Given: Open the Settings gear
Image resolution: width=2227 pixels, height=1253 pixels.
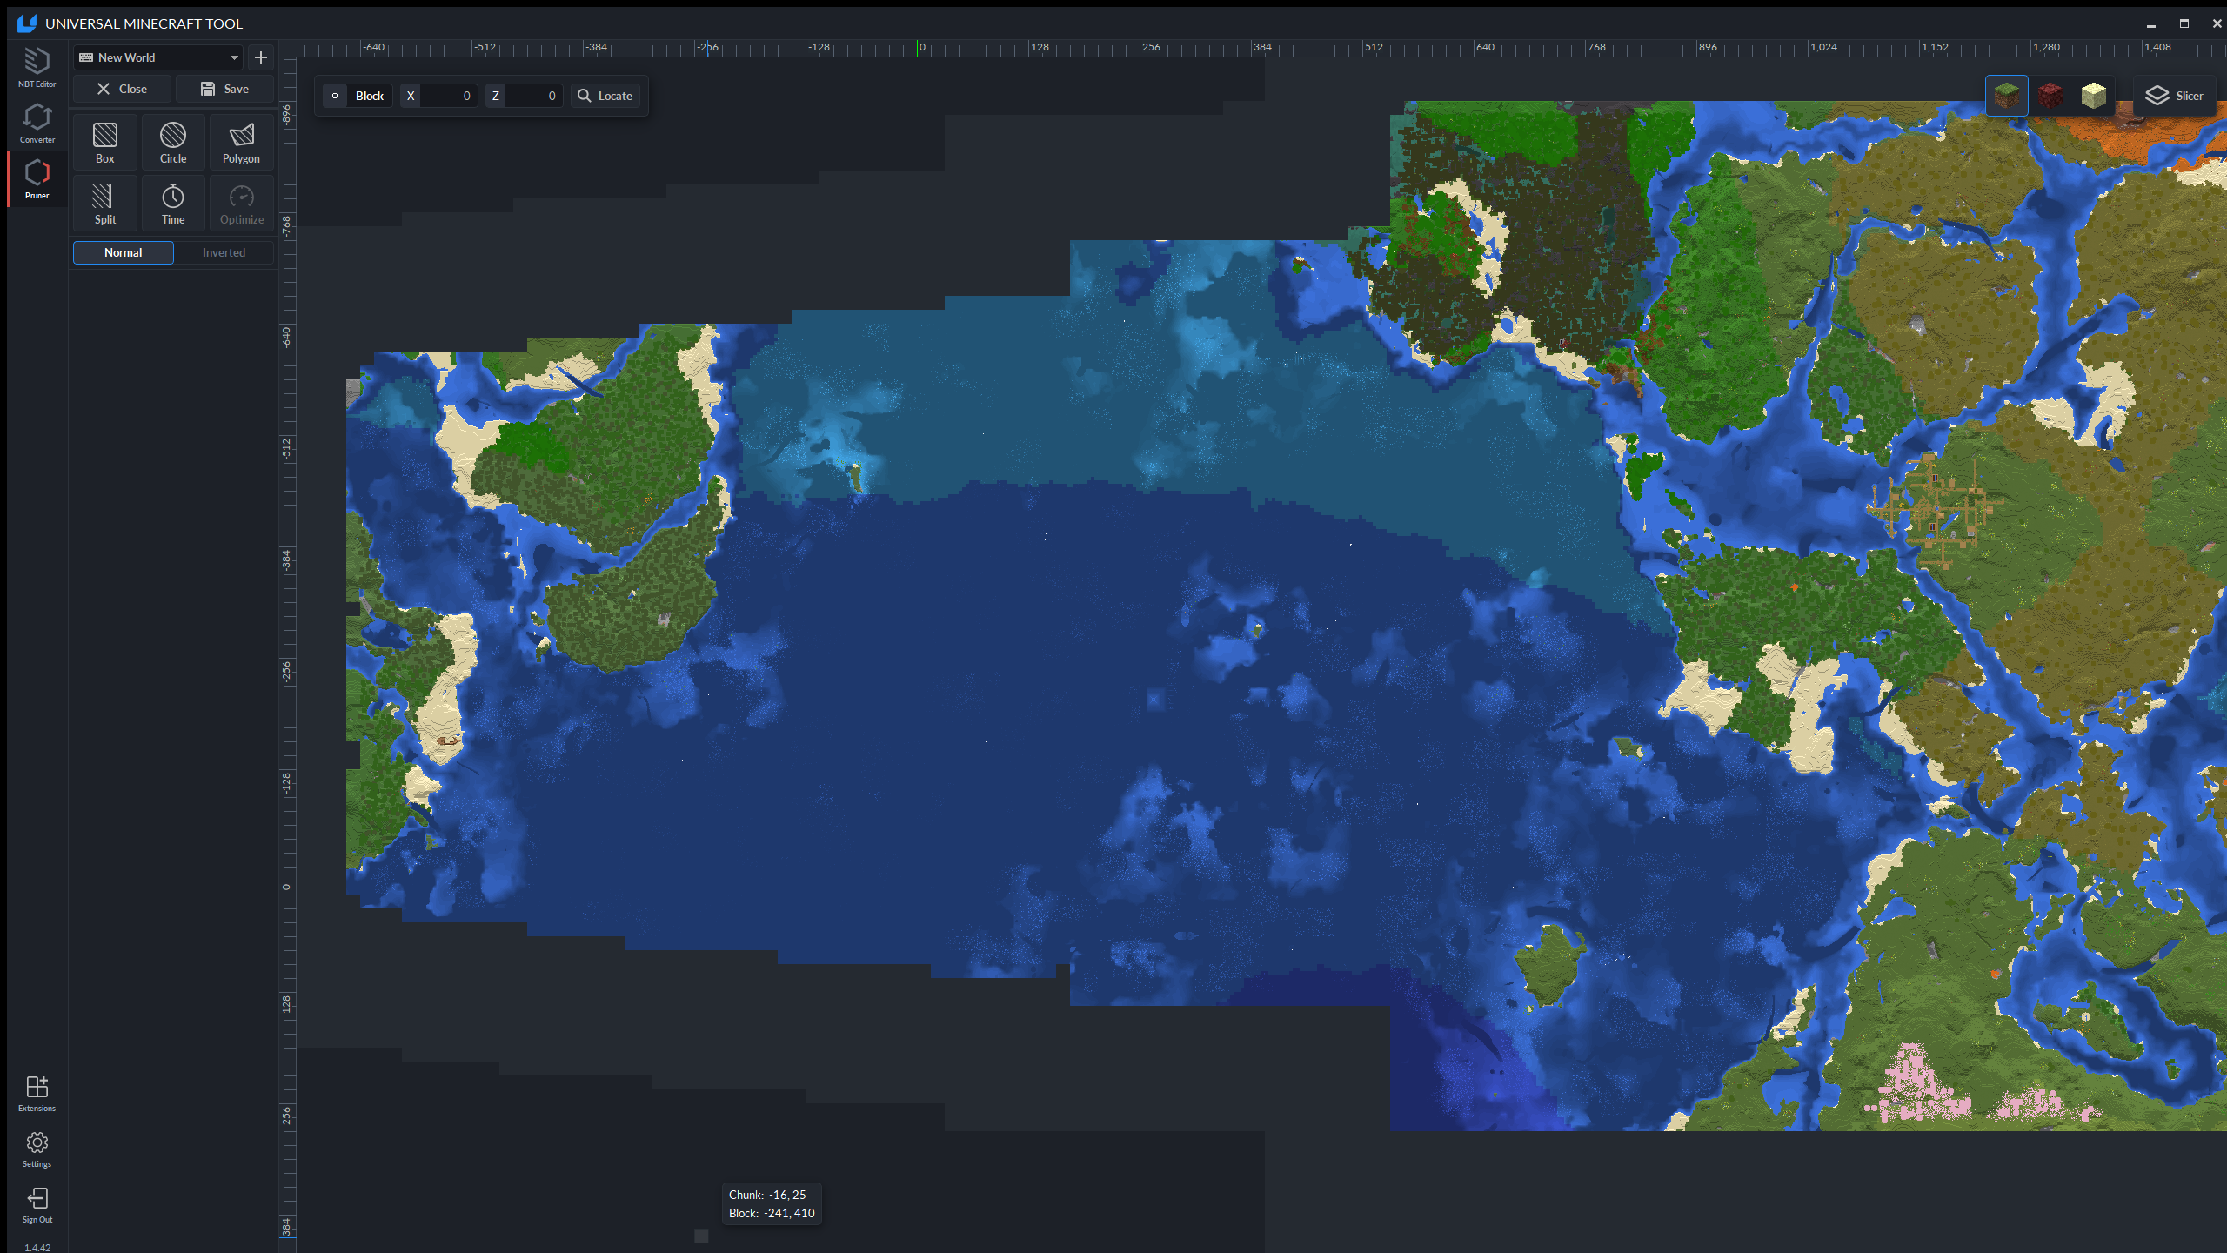Looking at the screenshot, I should pos(37,1149).
